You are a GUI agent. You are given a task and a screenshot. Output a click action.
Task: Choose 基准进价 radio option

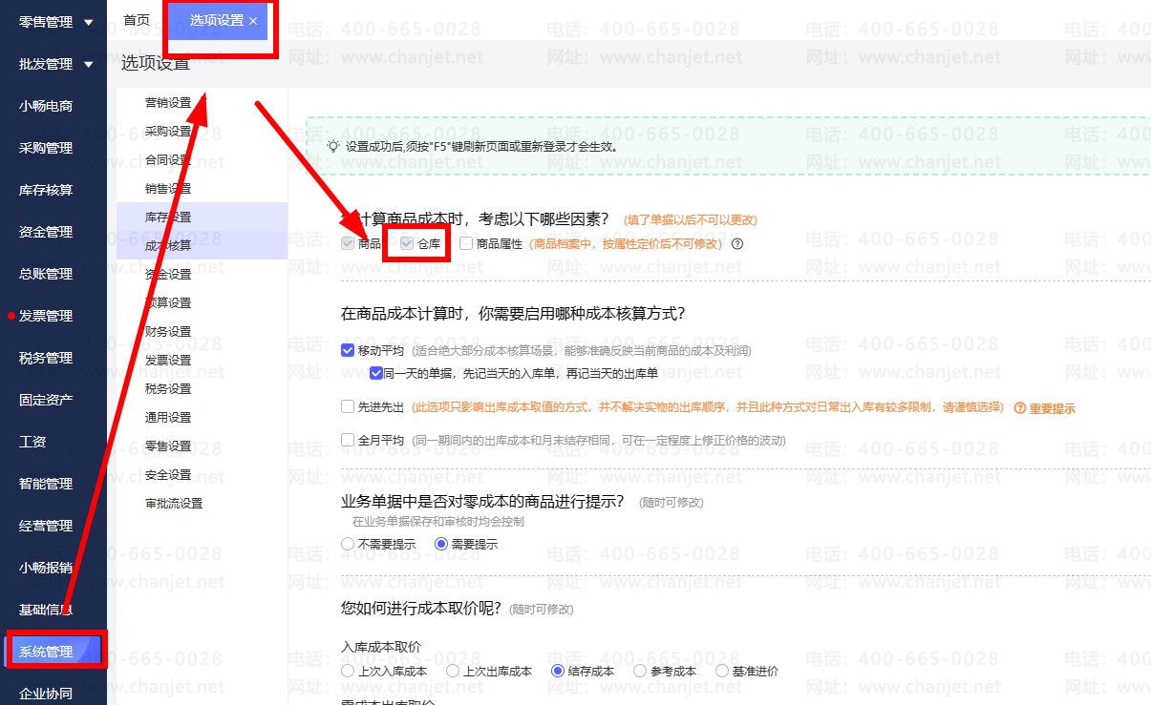(x=722, y=671)
